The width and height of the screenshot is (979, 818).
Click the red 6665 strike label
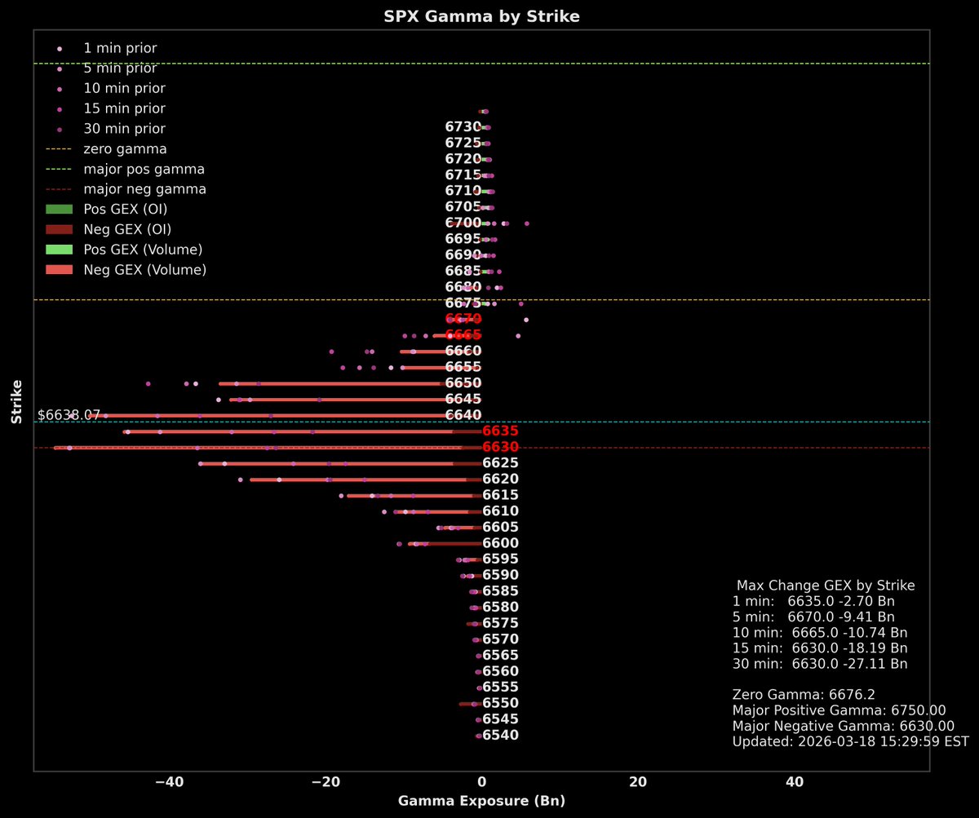[463, 335]
